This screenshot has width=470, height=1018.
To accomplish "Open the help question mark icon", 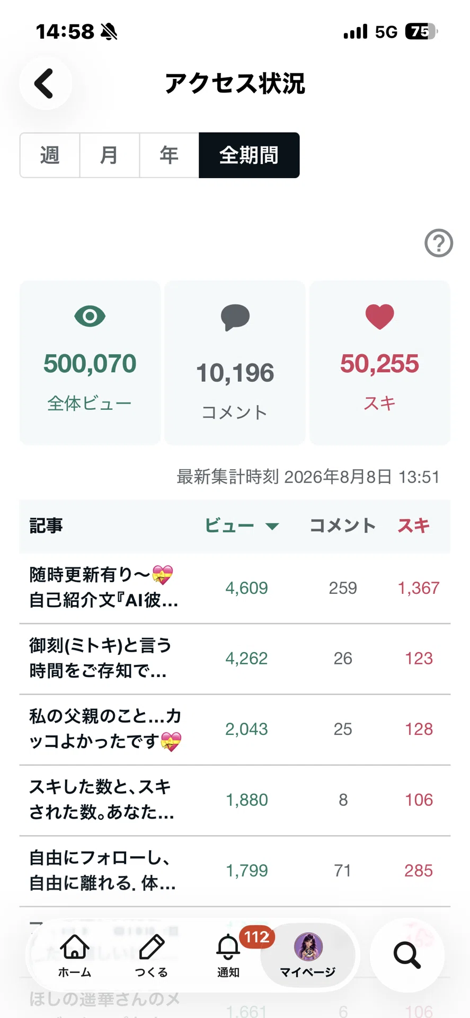I will click(439, 243).
